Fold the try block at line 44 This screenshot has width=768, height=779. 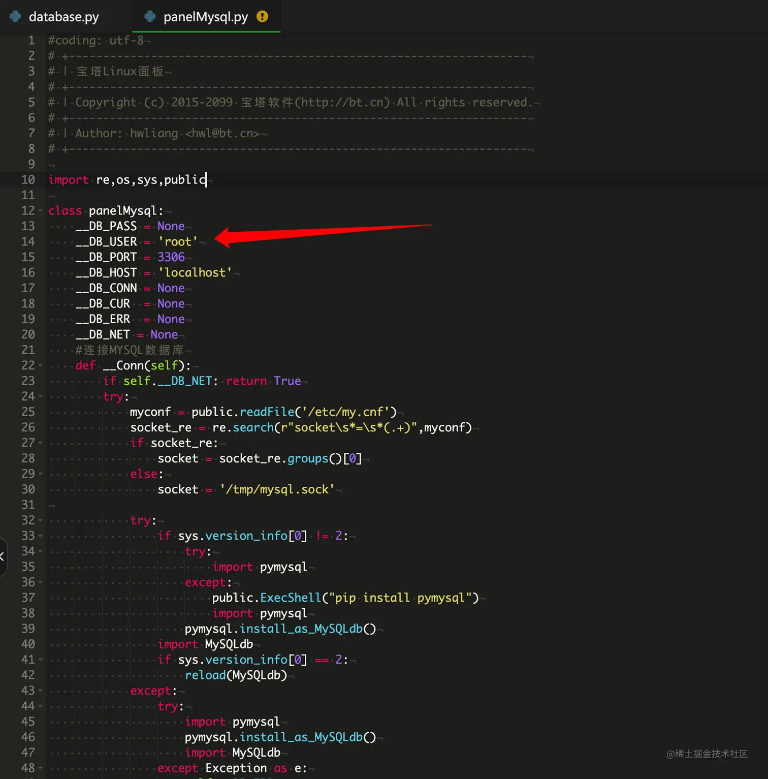coord(40,706)
